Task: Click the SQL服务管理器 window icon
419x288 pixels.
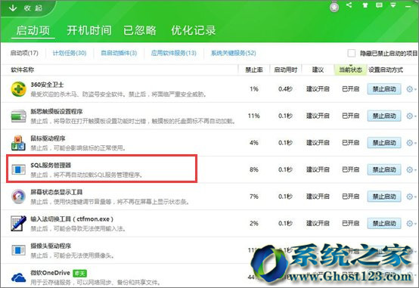Action: pyautogui.click(x=18, y=169)
